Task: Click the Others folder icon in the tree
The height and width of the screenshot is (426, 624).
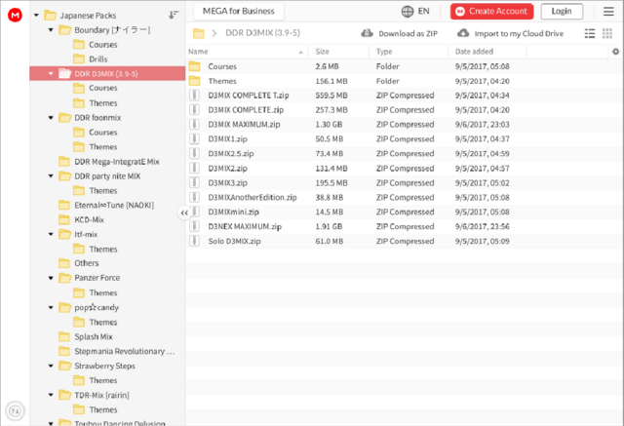Action: pos(64,263)
